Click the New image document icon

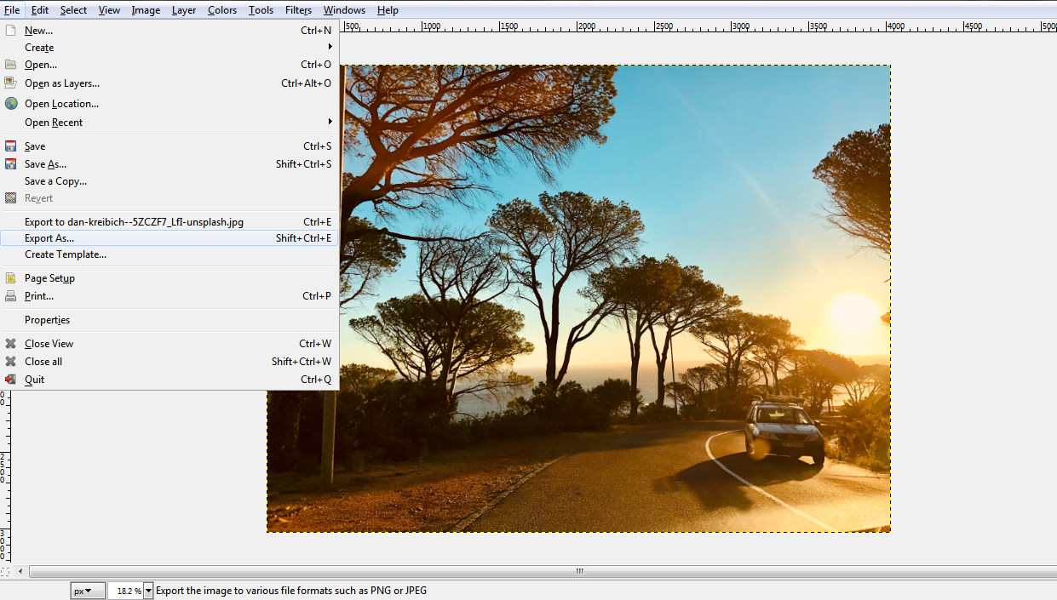tap(9, 29)
